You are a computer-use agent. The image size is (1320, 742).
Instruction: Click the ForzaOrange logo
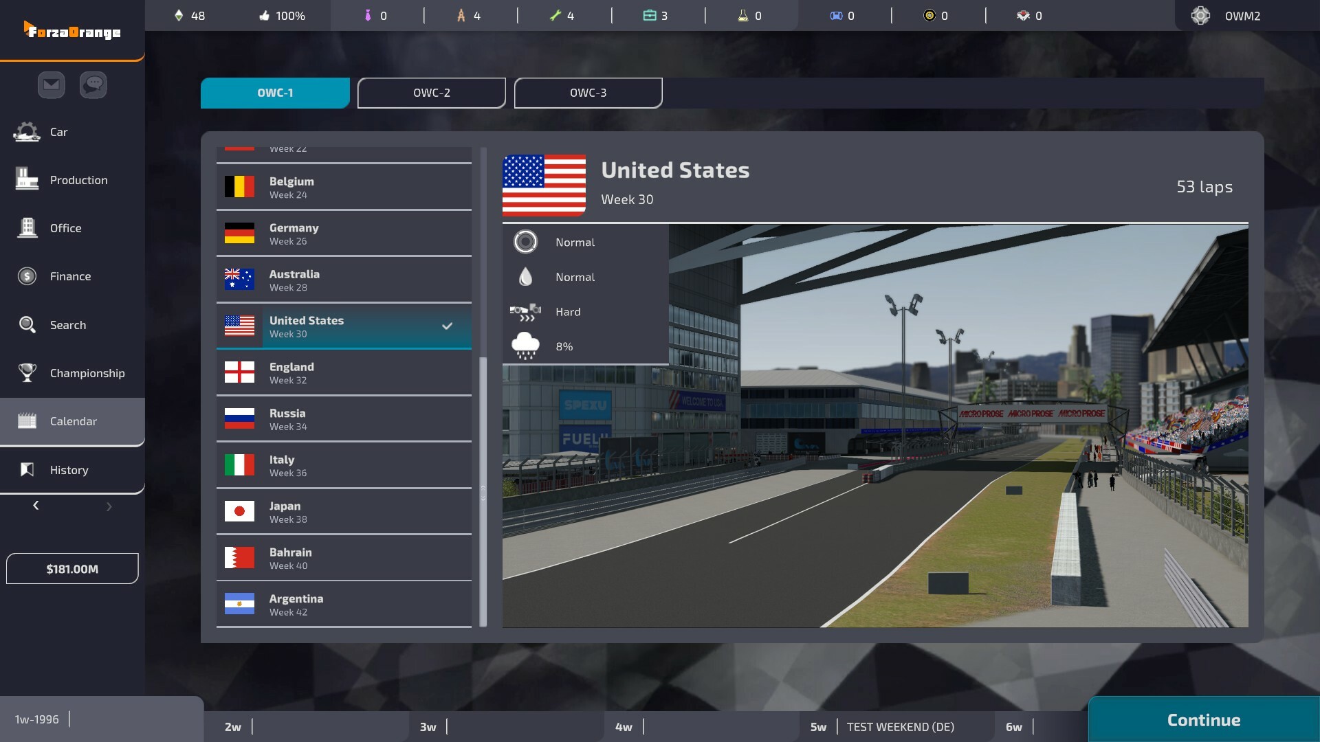coord(71,30)
